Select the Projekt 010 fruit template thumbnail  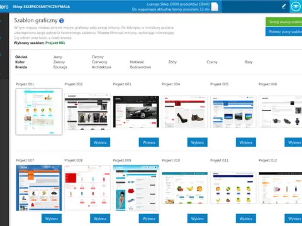(x=185, y=188)
